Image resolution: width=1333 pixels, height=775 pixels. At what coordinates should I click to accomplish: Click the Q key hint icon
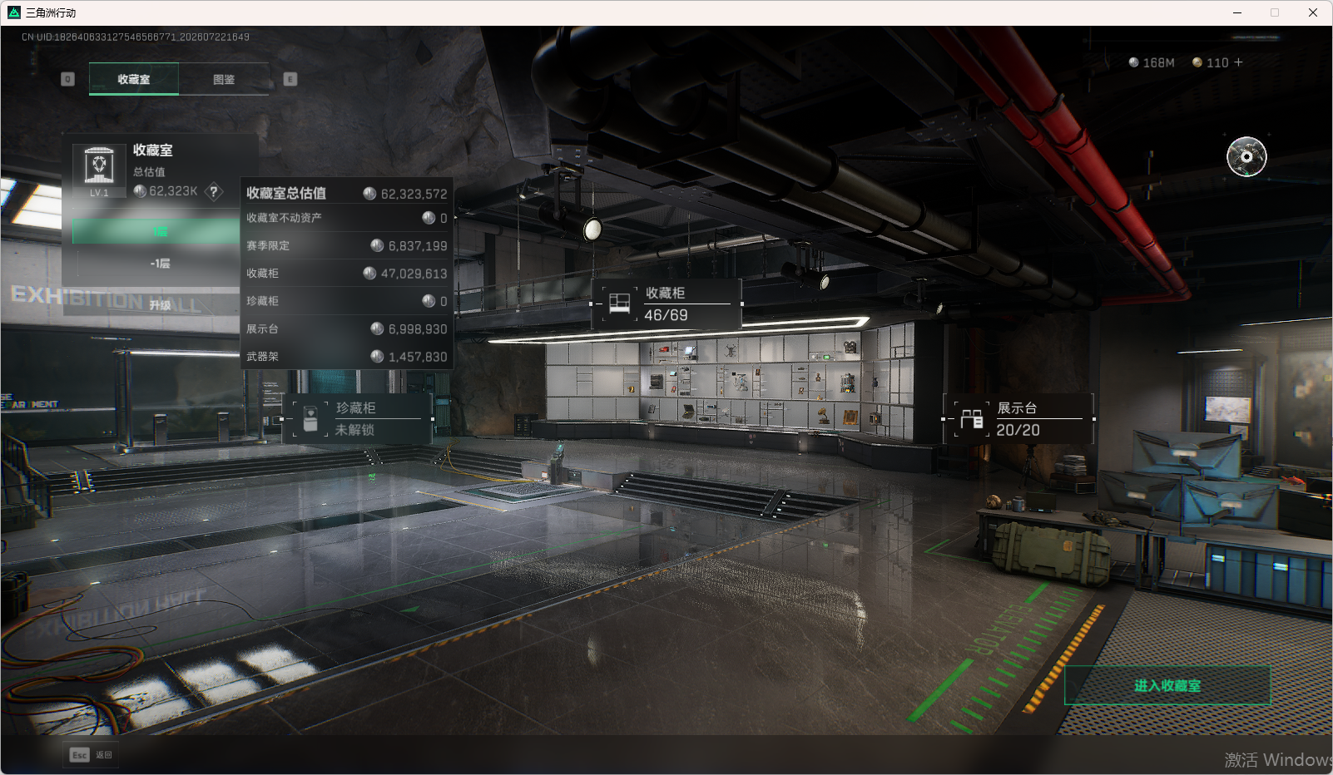pos(68,79)
